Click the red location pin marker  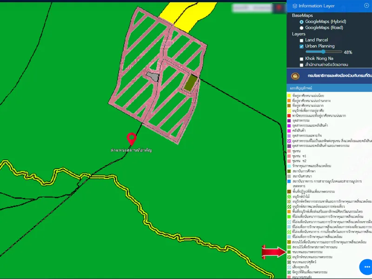pos(132,138)
